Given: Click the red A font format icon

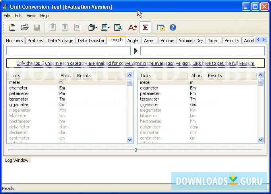Looking at the screenshot, I should 133,27.
